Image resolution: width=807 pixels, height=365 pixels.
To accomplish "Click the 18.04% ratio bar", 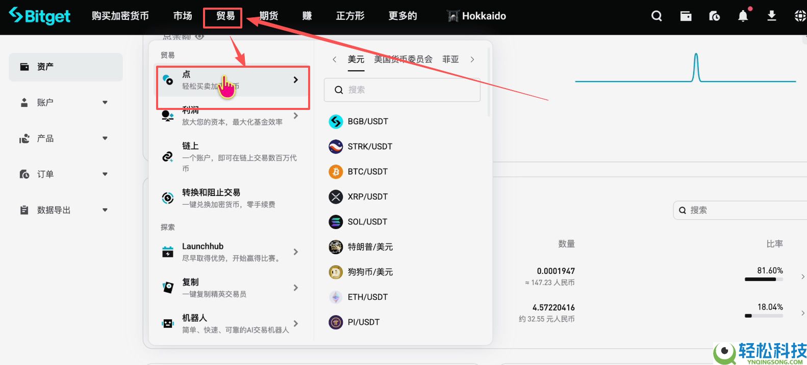I will [x=764, y=316].
